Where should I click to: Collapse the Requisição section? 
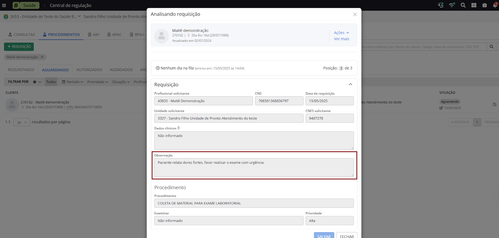(350, 84)
